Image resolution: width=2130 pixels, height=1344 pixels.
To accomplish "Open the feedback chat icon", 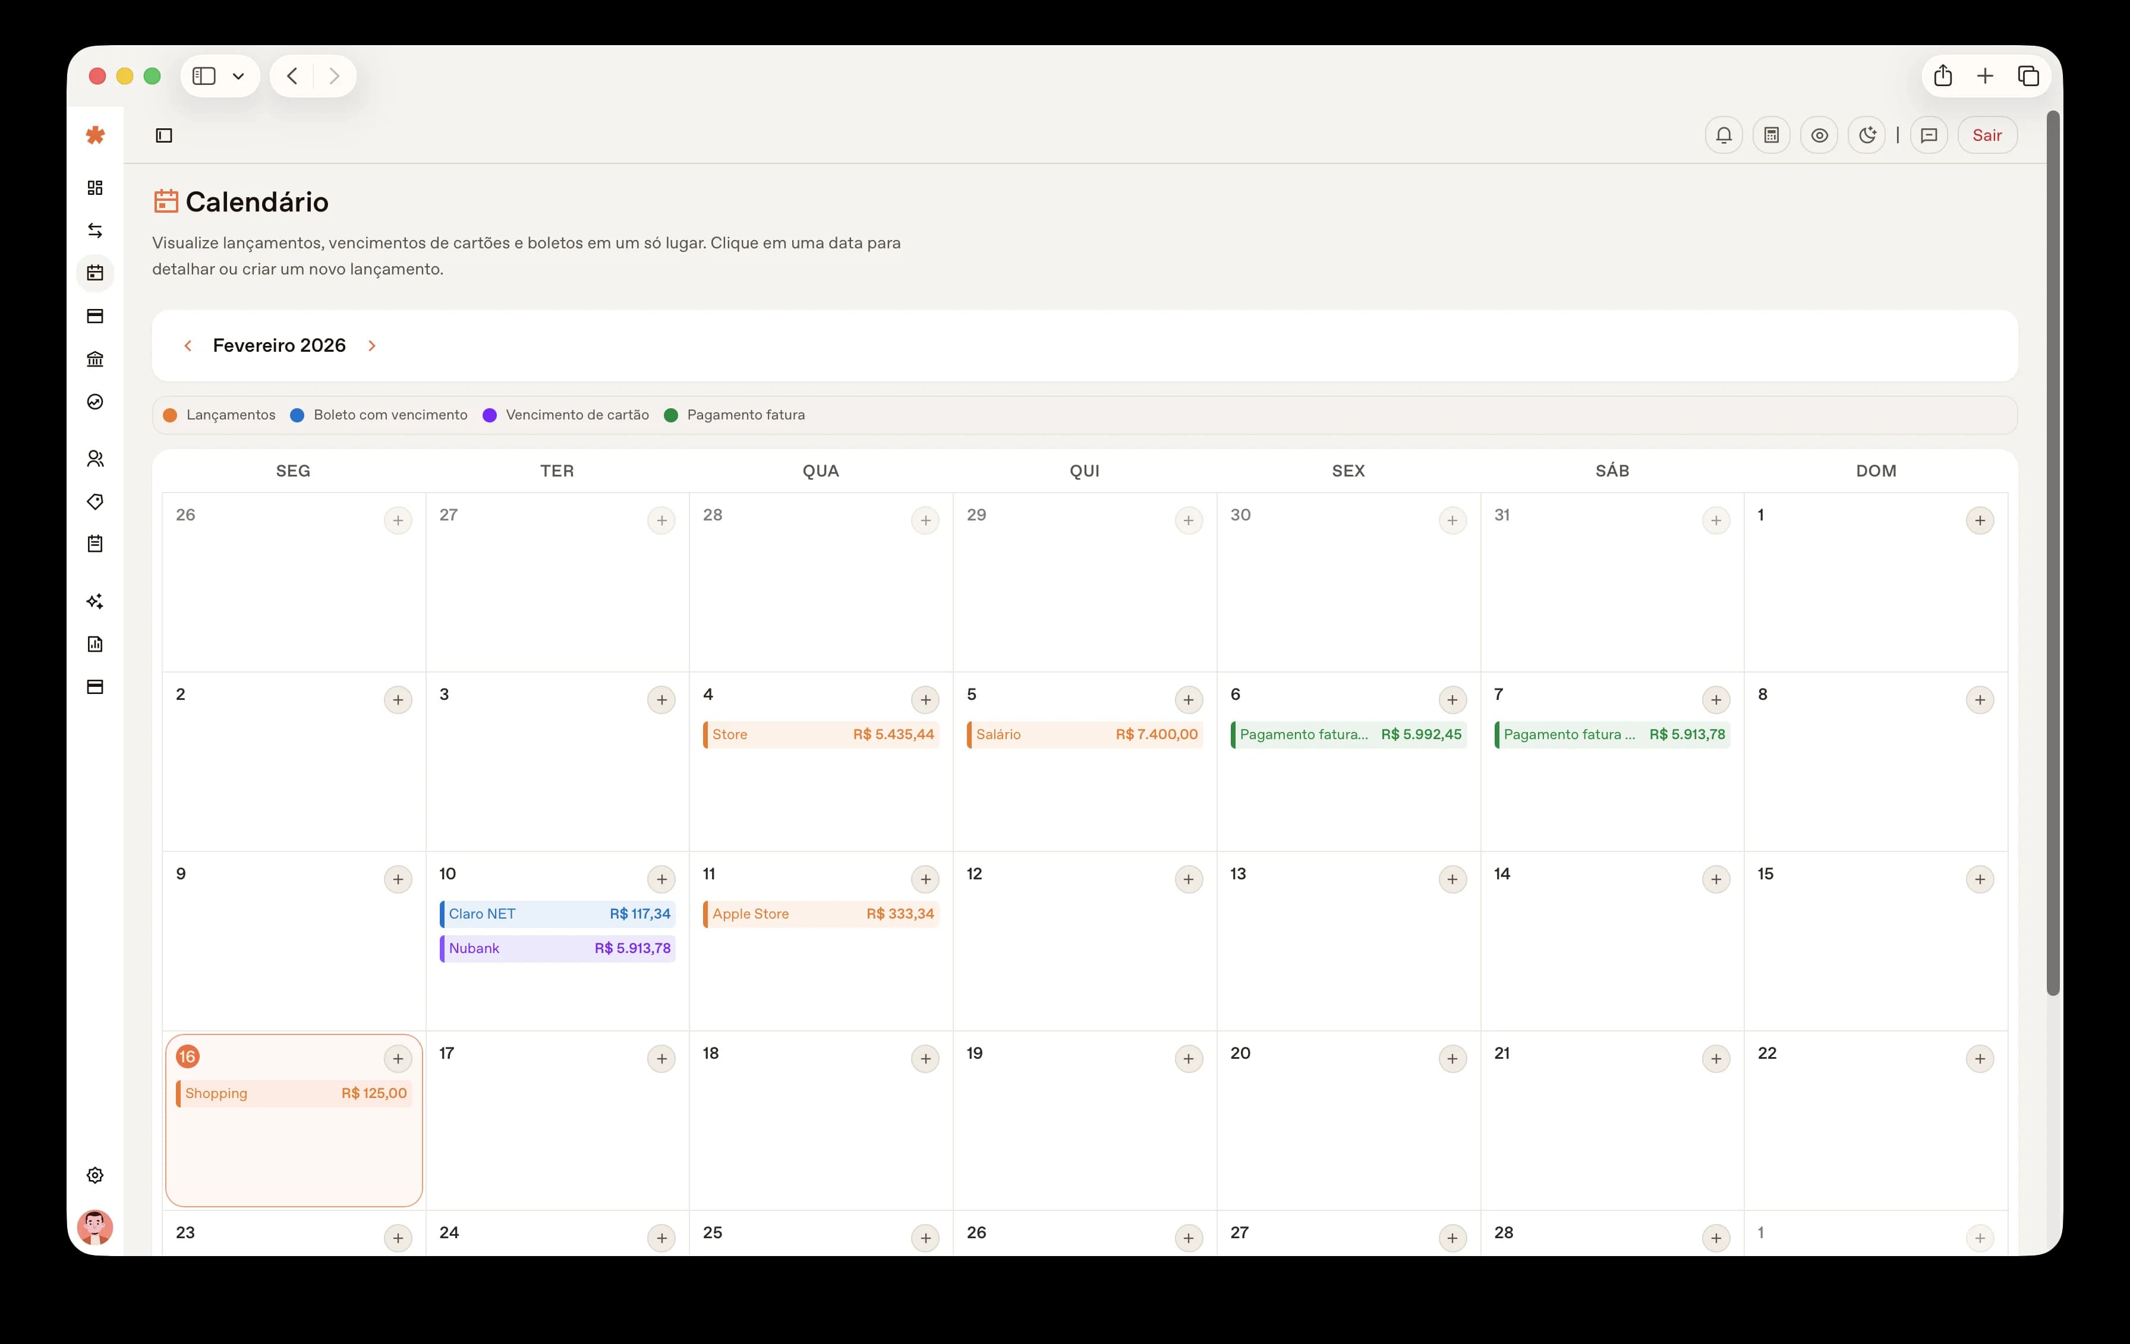I will click(1929, 134).
